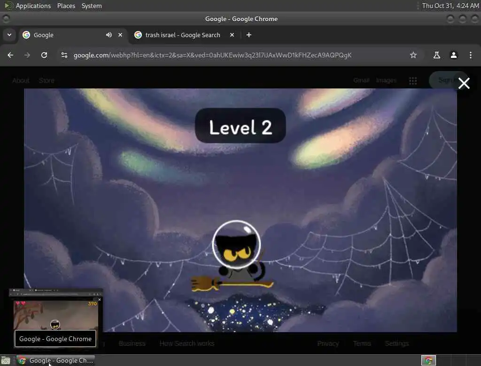Image resolution: width=481 pixels, height=366 pixels.
Task: Click the Business footer link
Action: tap(132, 343)
